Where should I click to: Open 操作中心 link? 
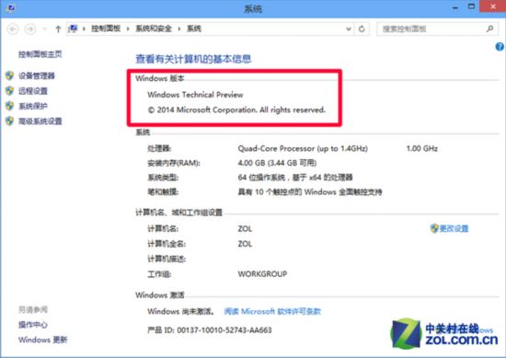tap(33, 325)
